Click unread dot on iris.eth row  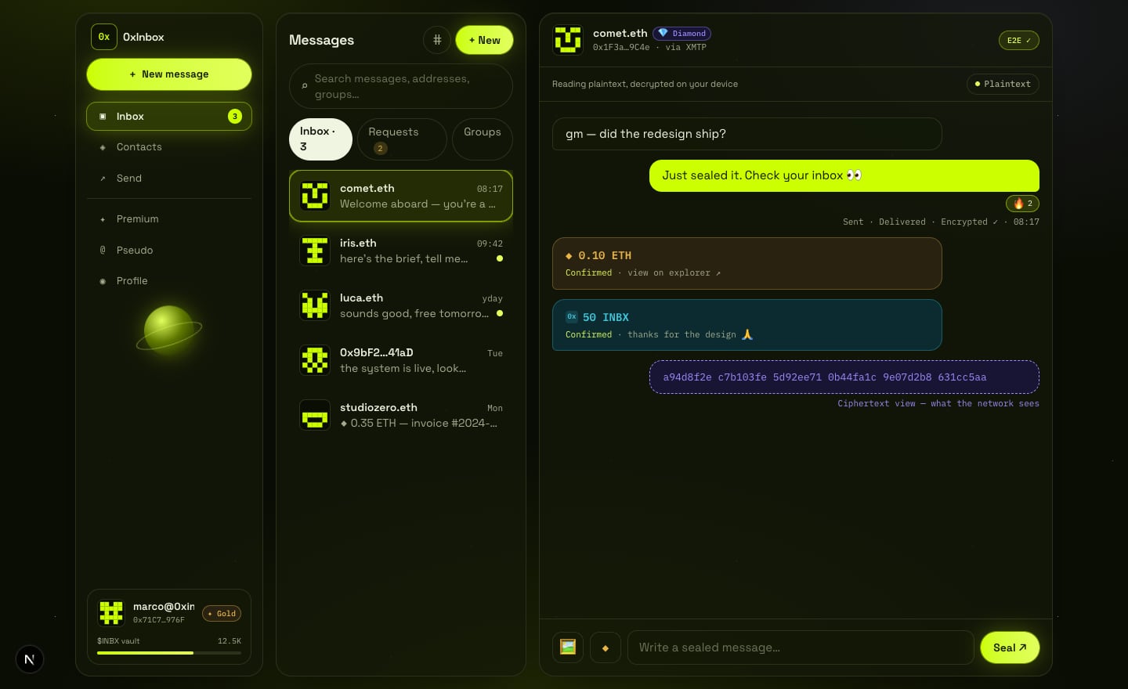[x=500, y=258]
